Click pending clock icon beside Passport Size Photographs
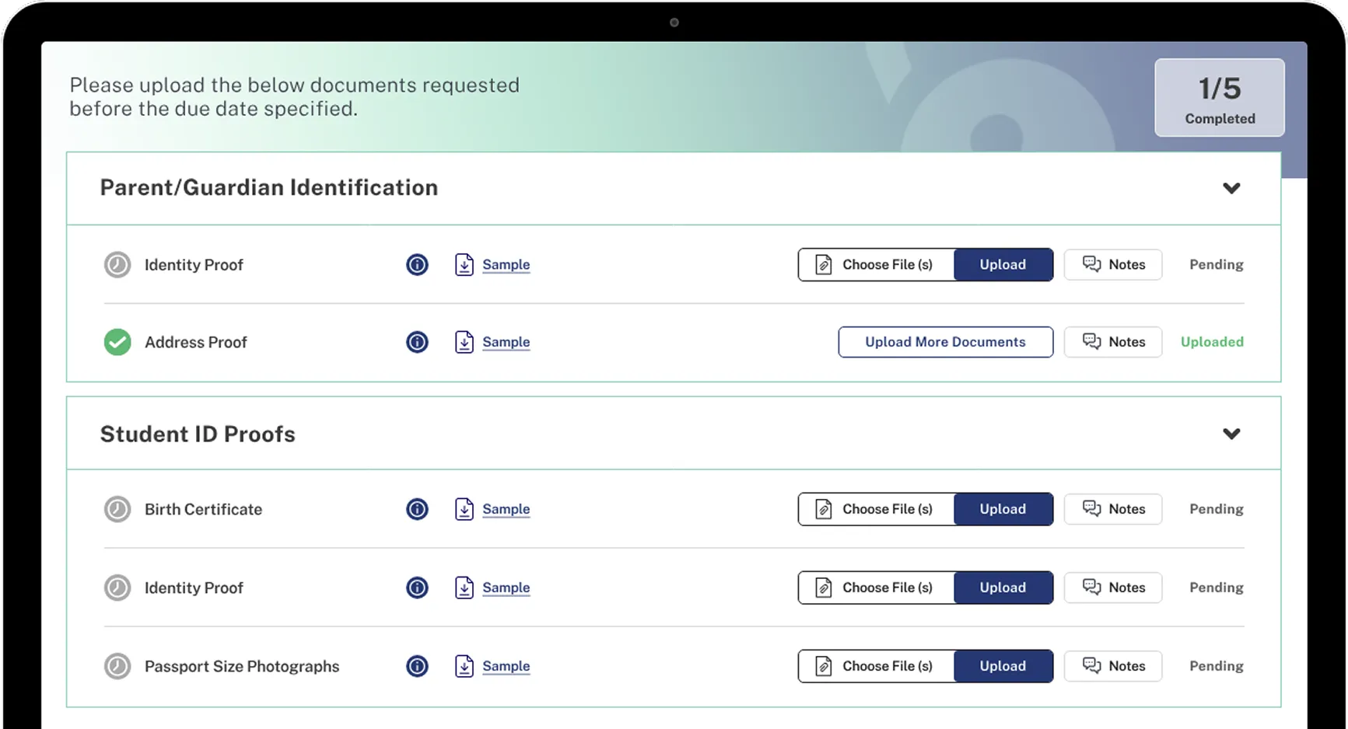This screenshot has width=1348, height=729. click(117, 667)
